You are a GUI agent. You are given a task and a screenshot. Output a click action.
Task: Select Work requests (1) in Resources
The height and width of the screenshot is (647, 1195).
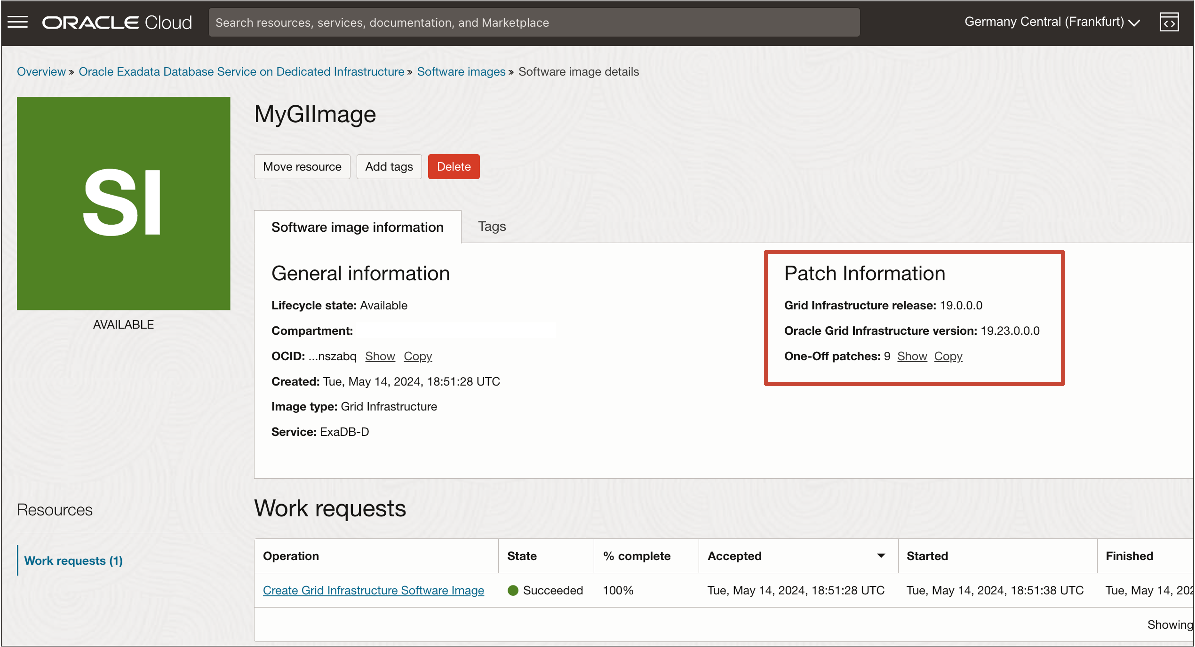[x=73, y=560]
